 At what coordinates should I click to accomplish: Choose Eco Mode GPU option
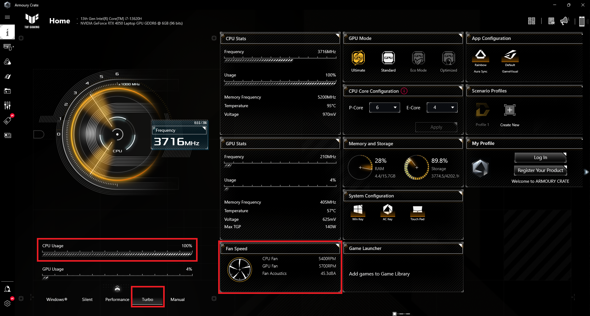pos(418,58)
